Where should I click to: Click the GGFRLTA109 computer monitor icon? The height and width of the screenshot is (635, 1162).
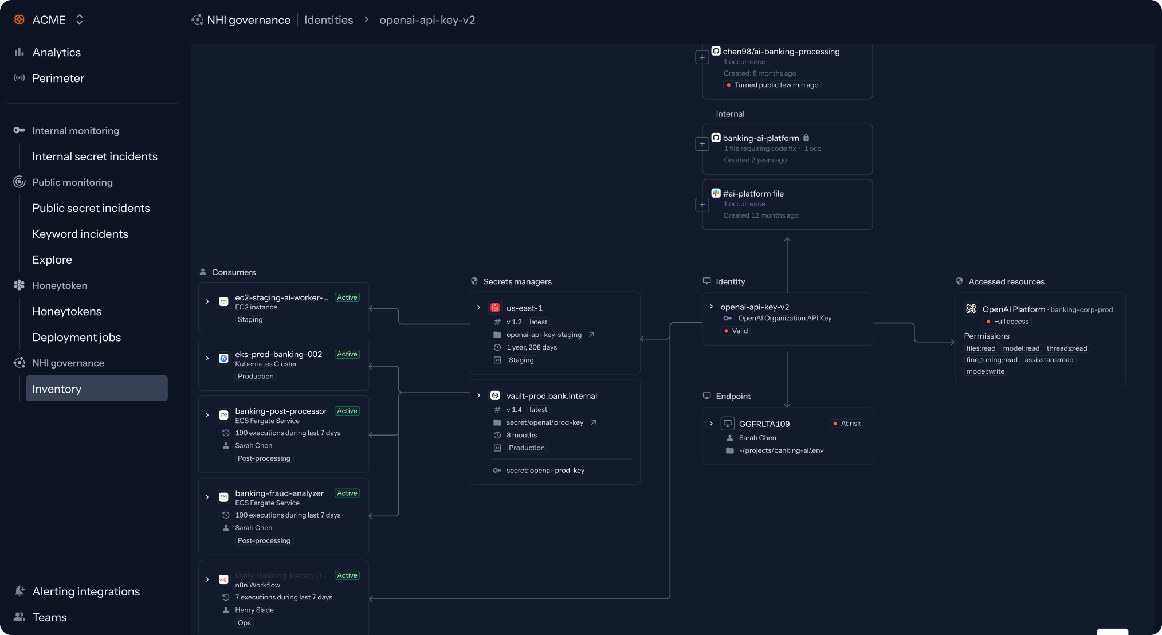[x=728, y=424]
